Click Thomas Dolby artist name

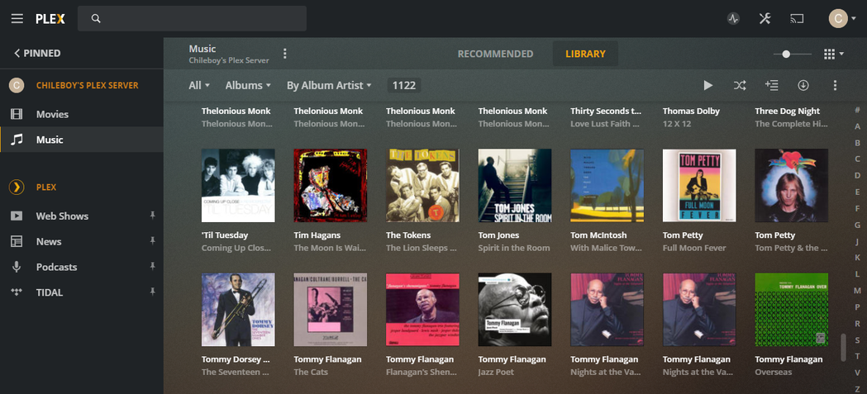coord(691,111)
